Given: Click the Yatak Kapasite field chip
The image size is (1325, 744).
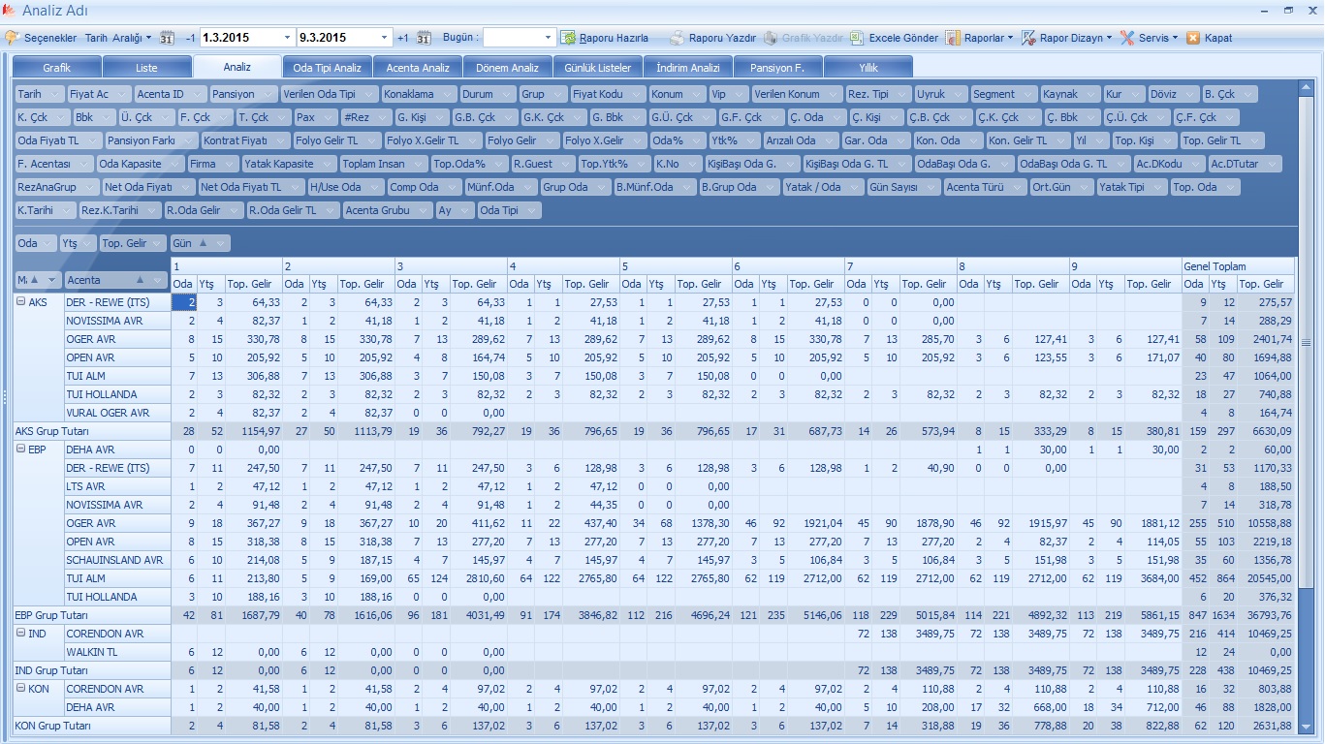Looking at the screenshot, I should [x=288, y=164].
